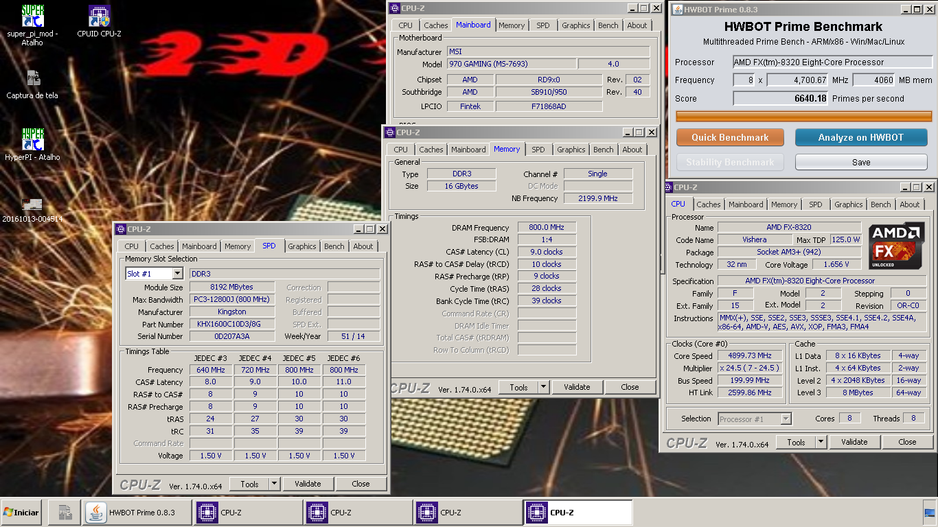Open About tab in the Mainboard window
Screen dimensions: 938x527
click(x=637, y=25)
